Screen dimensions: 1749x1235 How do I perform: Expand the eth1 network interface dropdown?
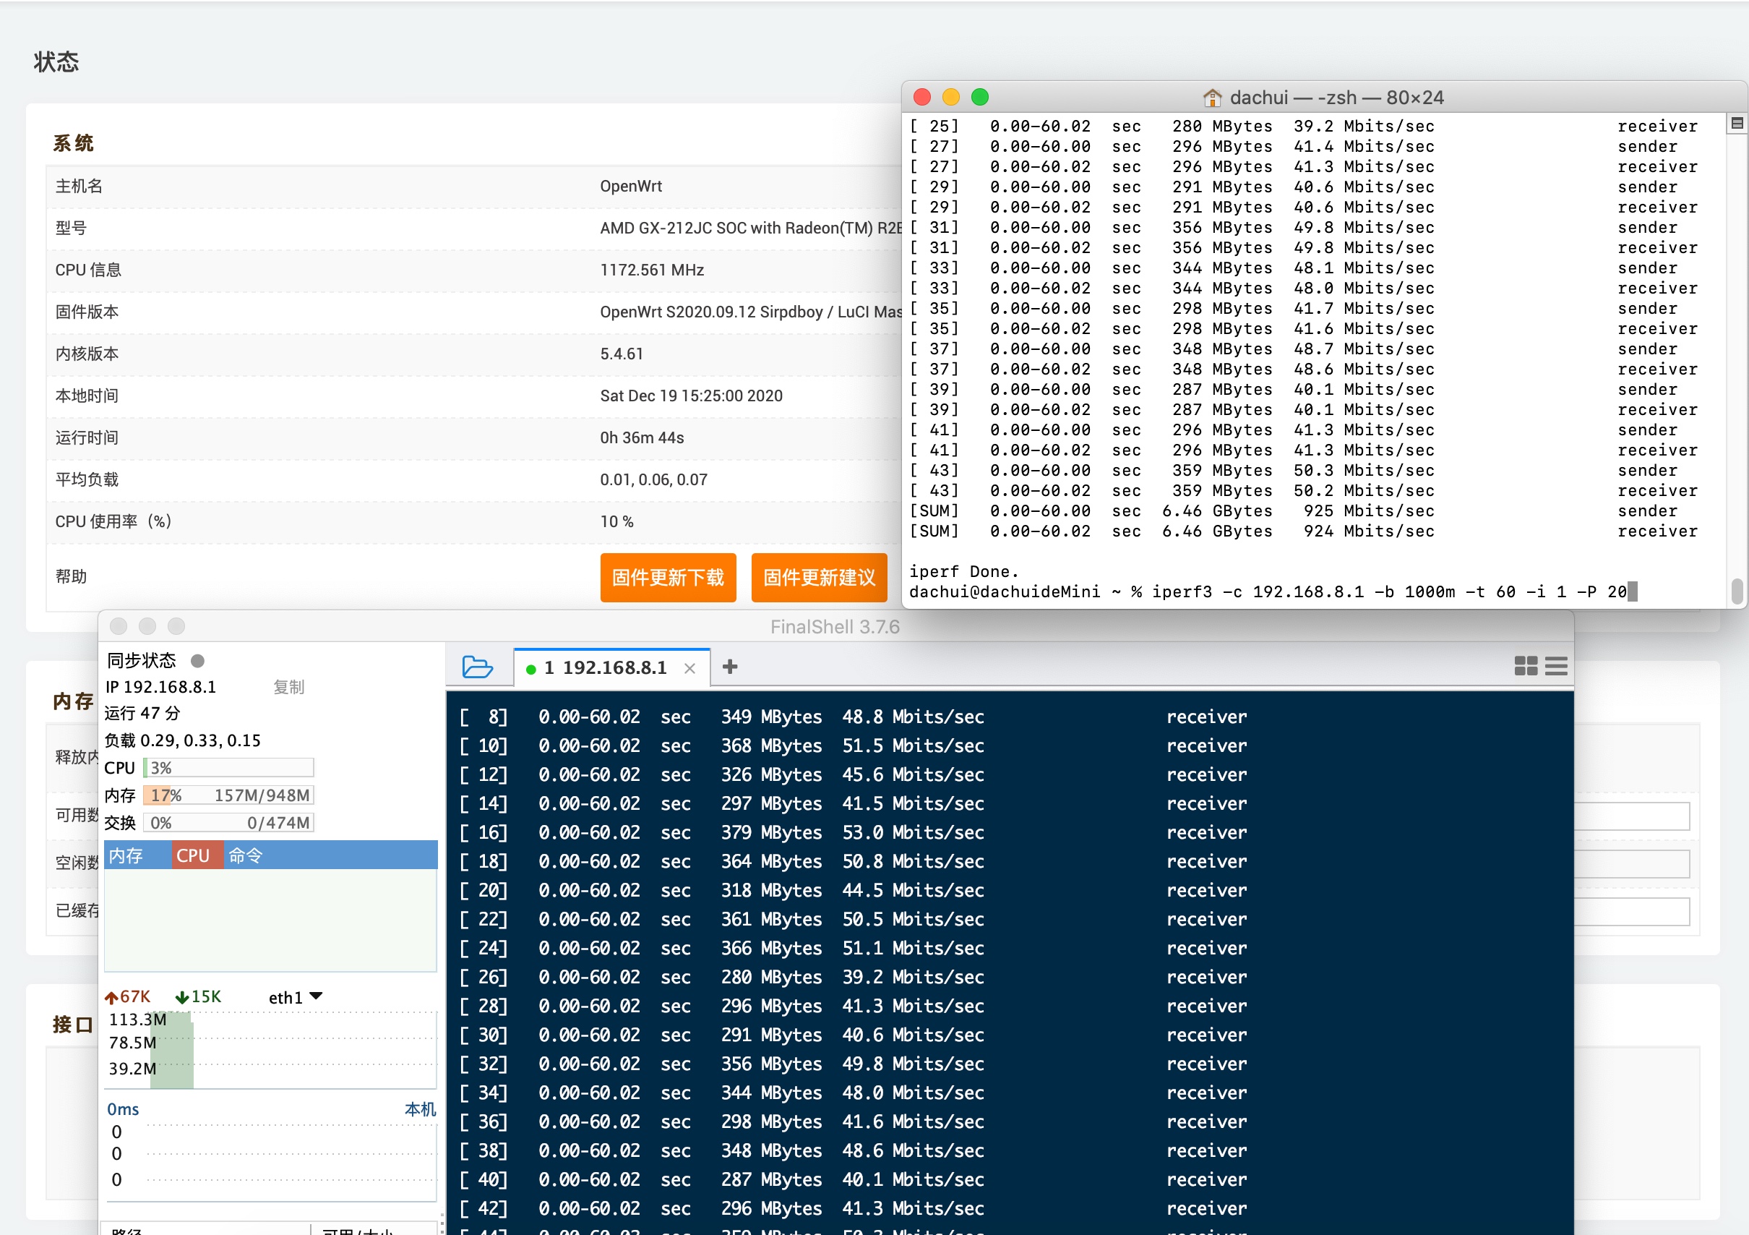click(x=316, y=996)
